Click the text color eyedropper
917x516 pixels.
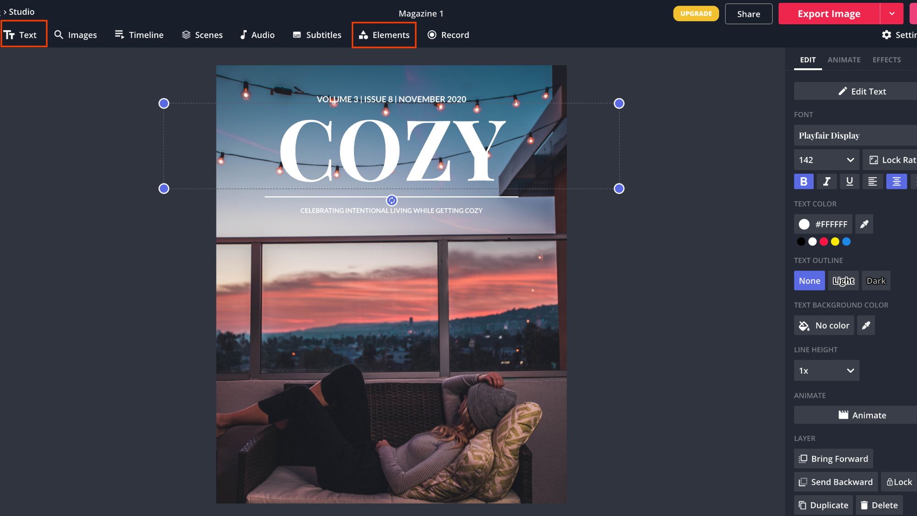[864, 224]
